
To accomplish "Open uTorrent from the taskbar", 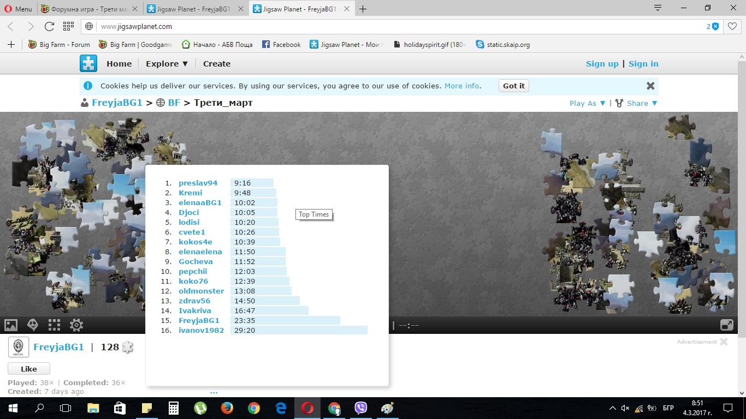I will pyautogui.click(x=200, y=408).
